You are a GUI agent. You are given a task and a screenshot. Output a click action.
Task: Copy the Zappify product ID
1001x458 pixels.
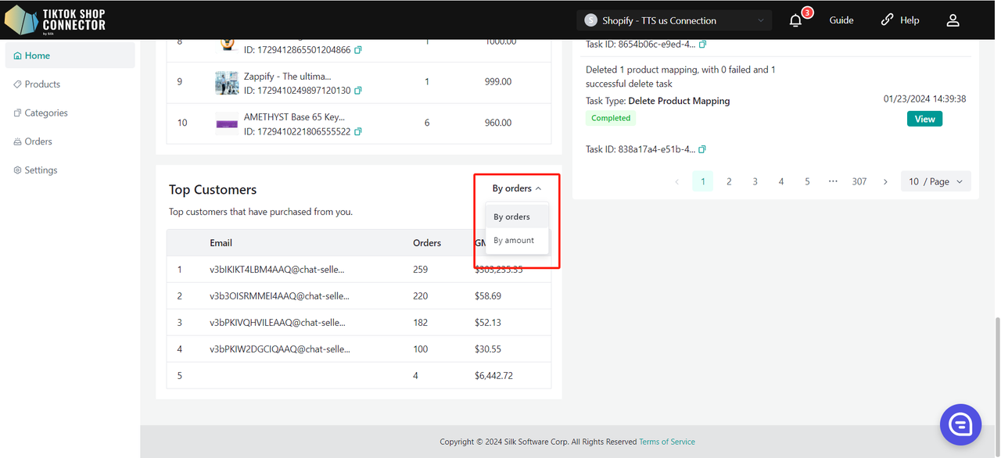pos(358,91)
